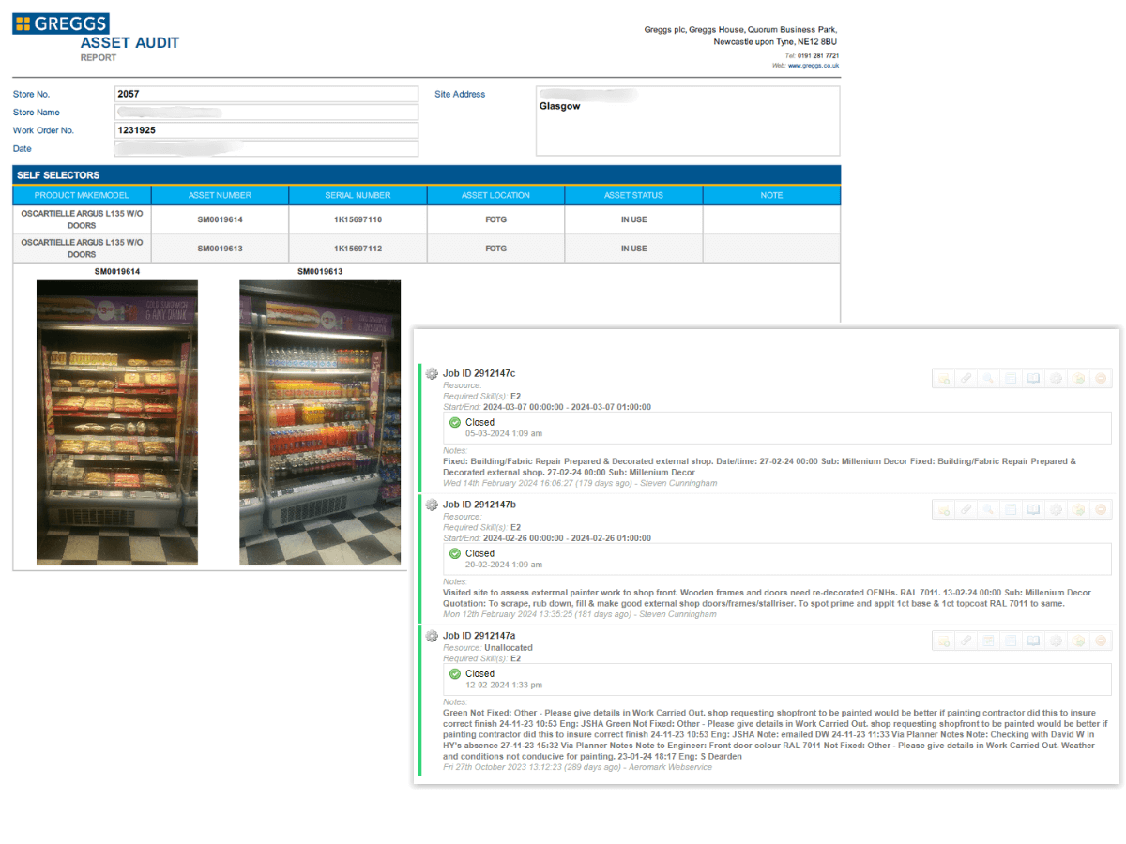Image resolution: width=1126 pixels, height=844 pixels.
Task: Click the Greggs logo
Action: pyautogui.click(x=60, y=23)
